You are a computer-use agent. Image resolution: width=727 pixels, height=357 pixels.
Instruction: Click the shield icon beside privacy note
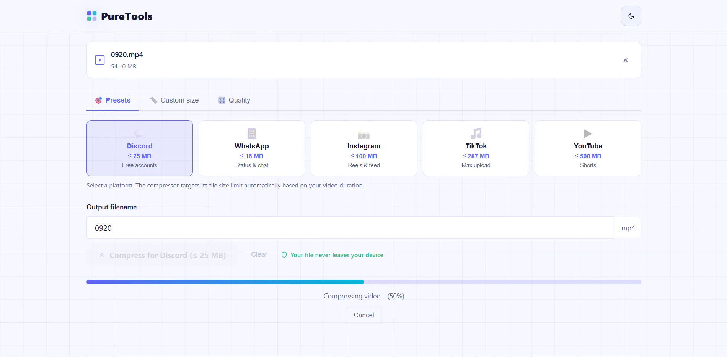(284, 255)
